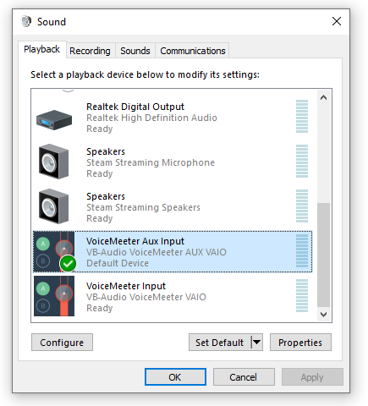368x406 pixels.
Task: Click the level meter for Steam Streaming Microphone
Action: tap(302, 161)
